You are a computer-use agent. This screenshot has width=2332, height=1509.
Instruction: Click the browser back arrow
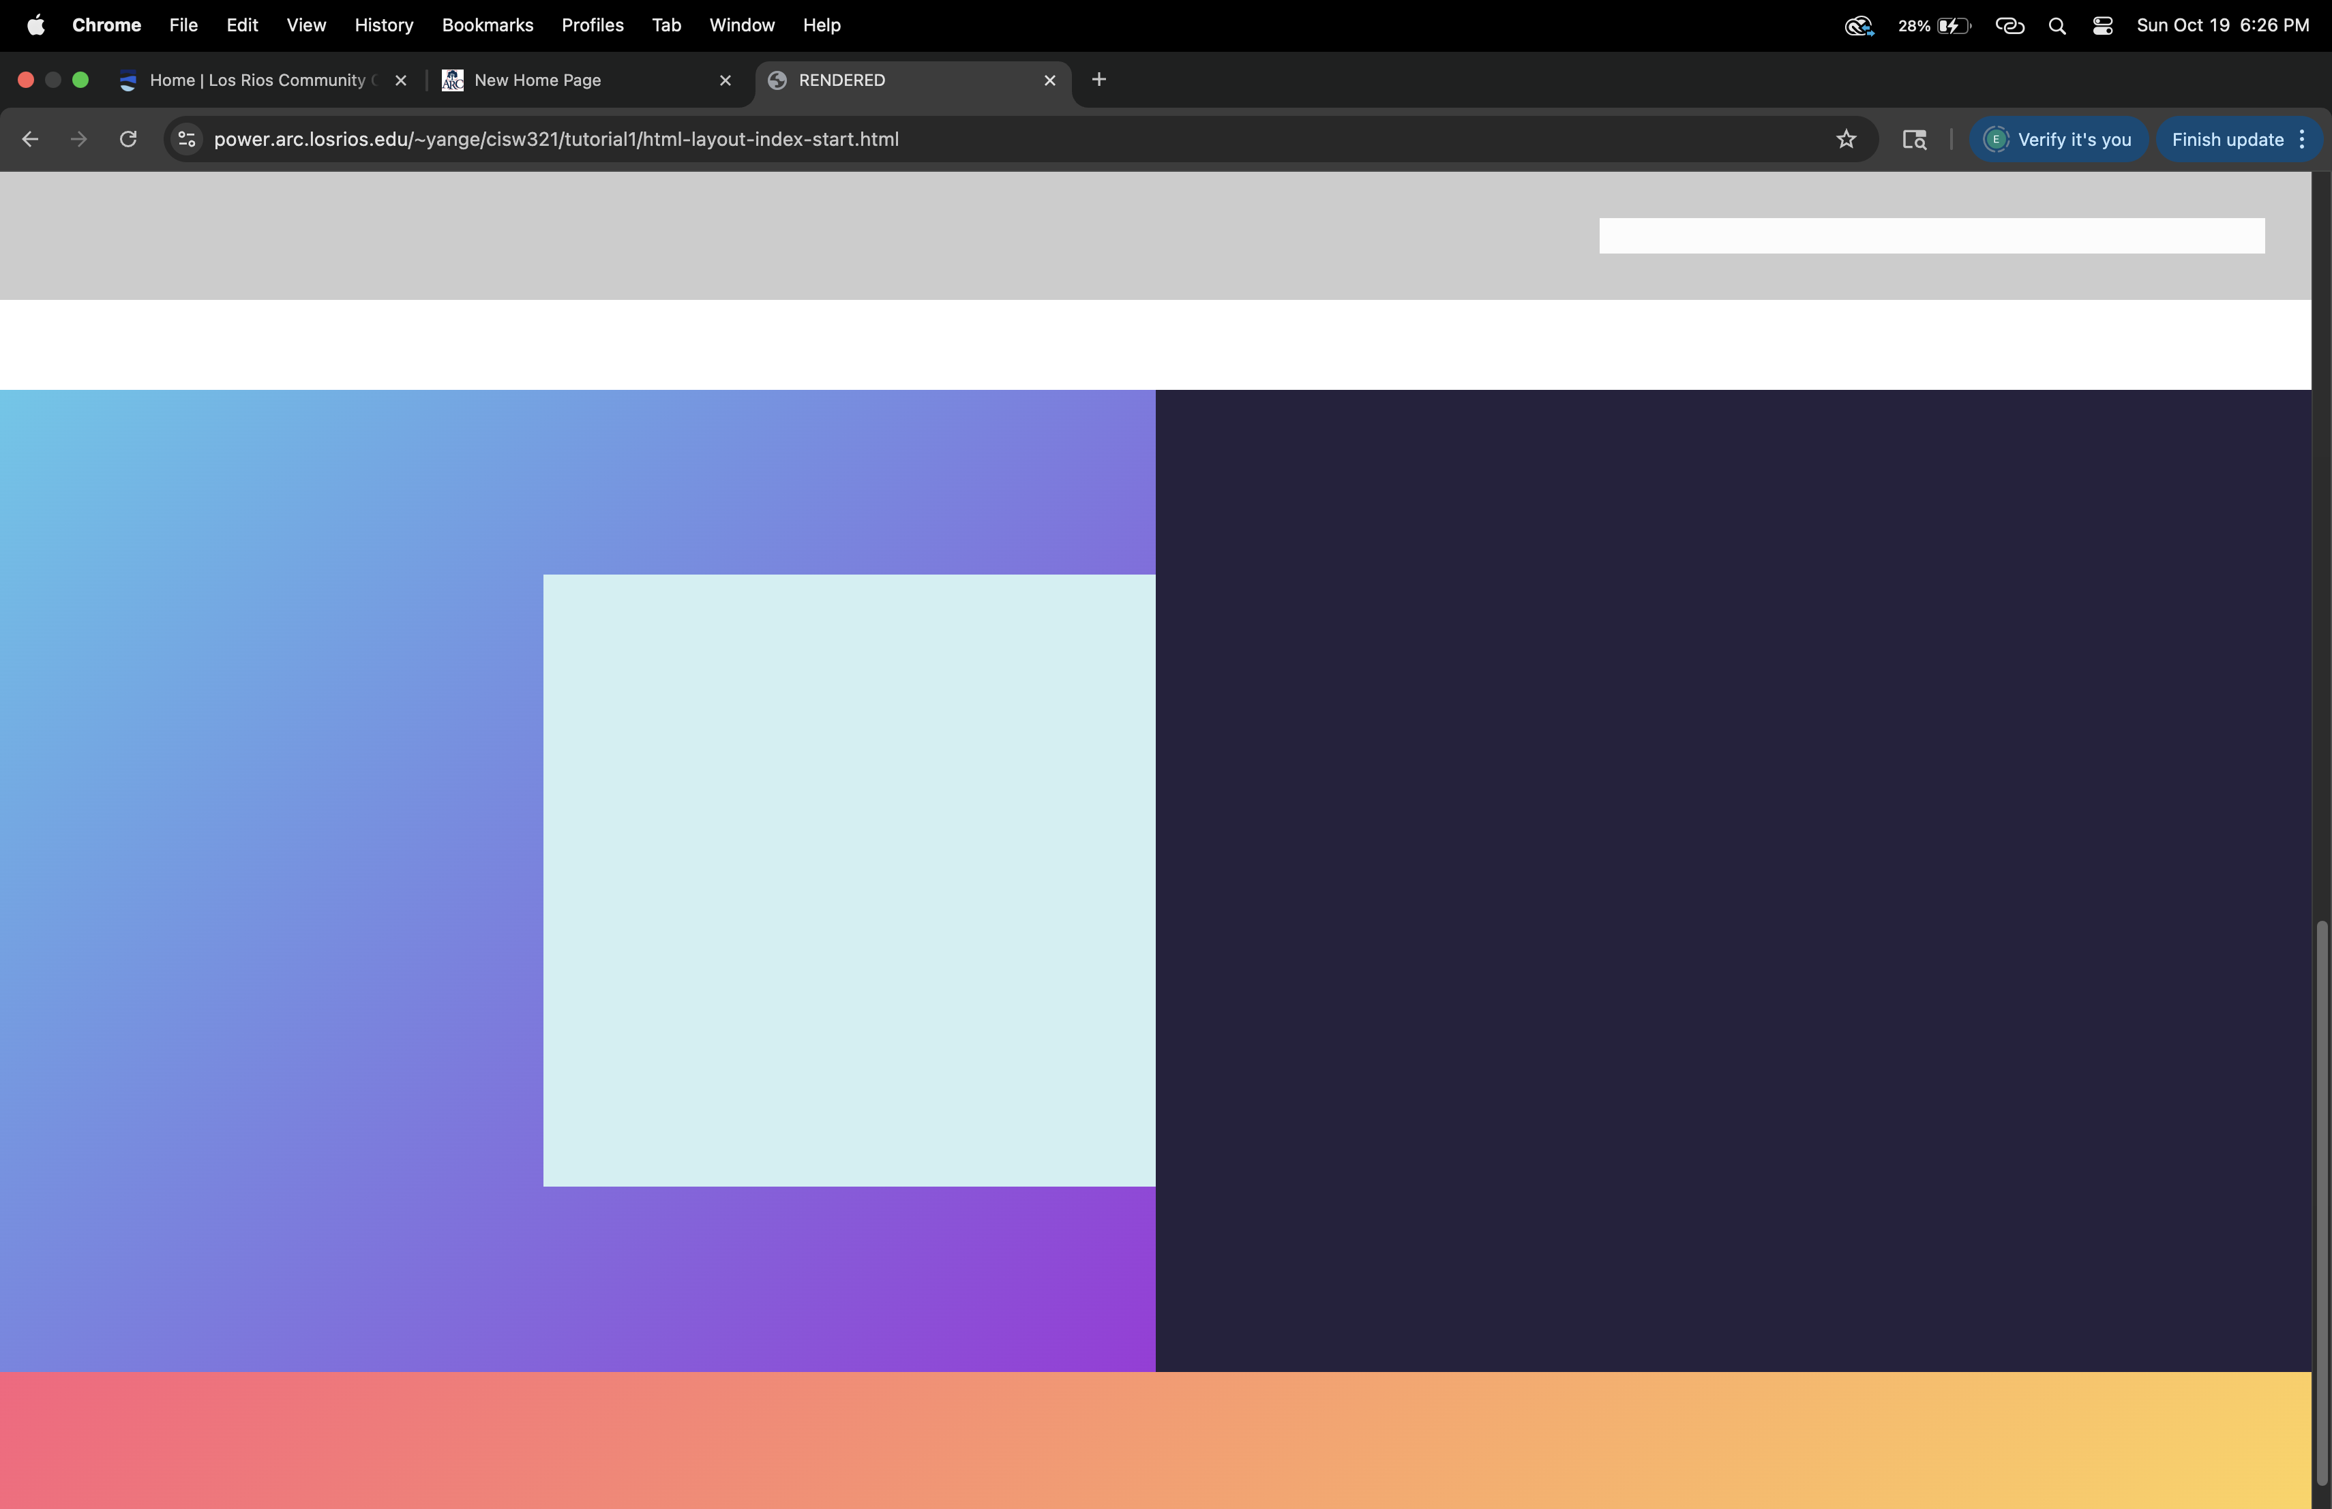point(29,139)
